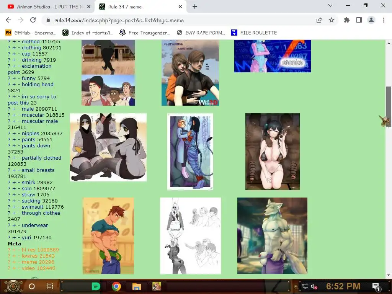Viewport: 392px width, 294px height.
Task: Close the Rule 34 / meme tab
Action: [x=180, y=7]
